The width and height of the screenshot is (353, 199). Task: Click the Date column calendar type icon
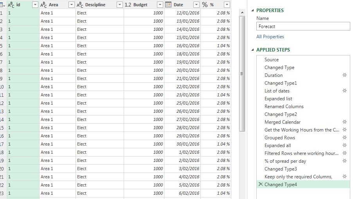(x=168, y=5)
